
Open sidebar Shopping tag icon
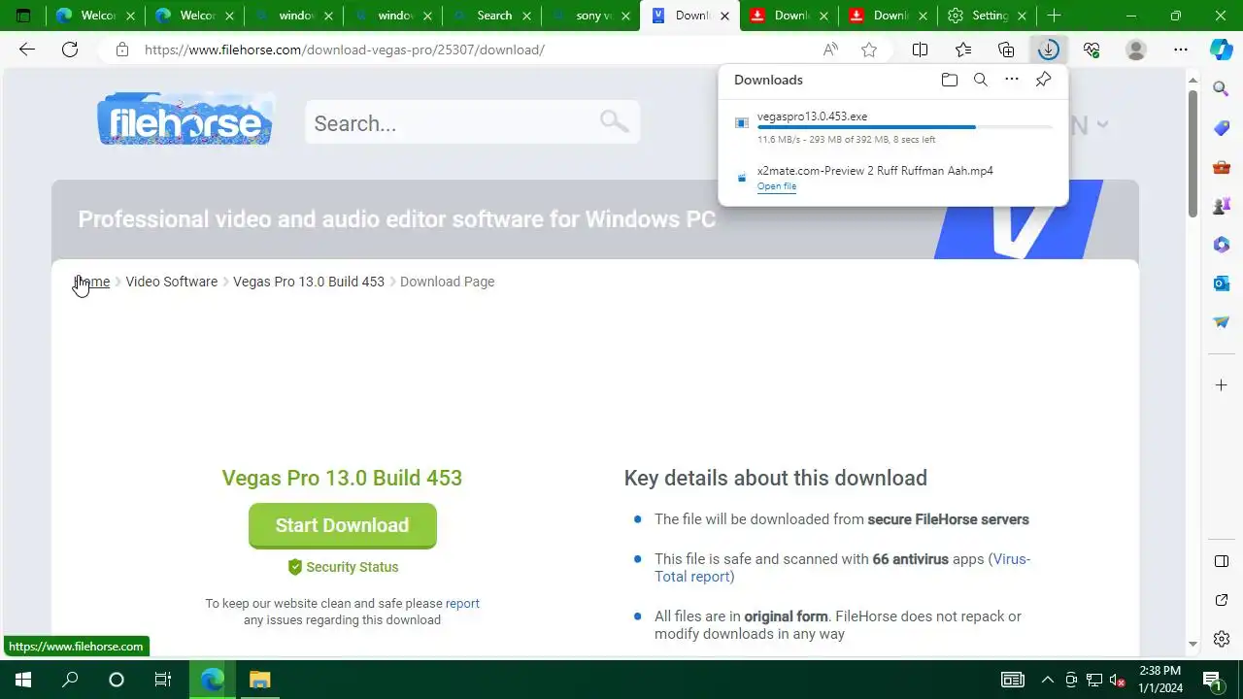[1222, 128]
